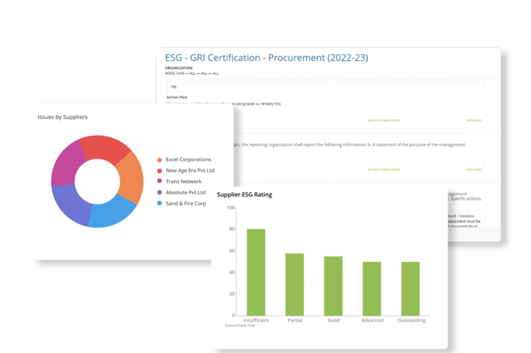The height and width of the screenshot is (353, 531).
Task: Click the lower Add Notes link
Action: (474, 170)
